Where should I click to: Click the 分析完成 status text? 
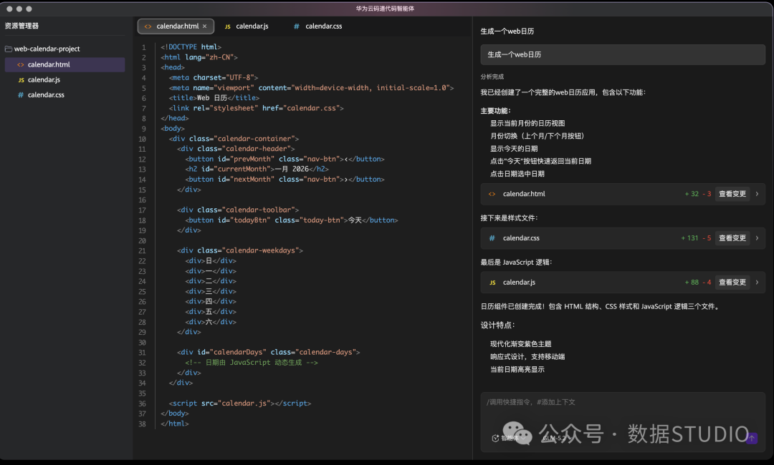492,77
